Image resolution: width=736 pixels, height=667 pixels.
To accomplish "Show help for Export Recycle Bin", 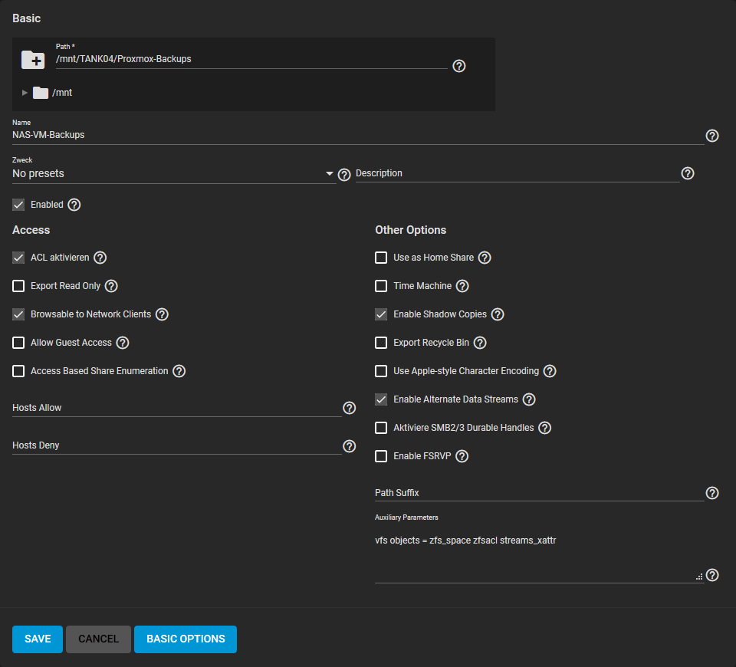I will [480, 343].
